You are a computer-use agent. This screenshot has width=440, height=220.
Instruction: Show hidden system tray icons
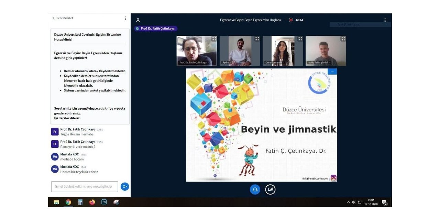pyautogui.click(x=348, y=202)
